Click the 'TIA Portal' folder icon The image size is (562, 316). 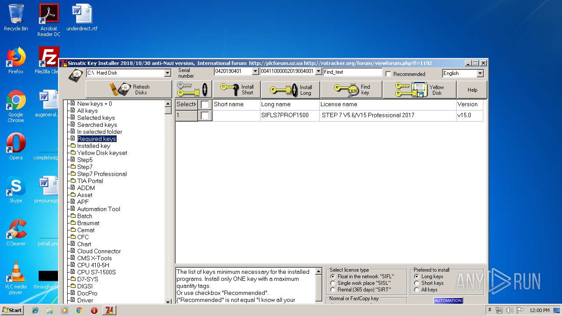pos(73,181)
